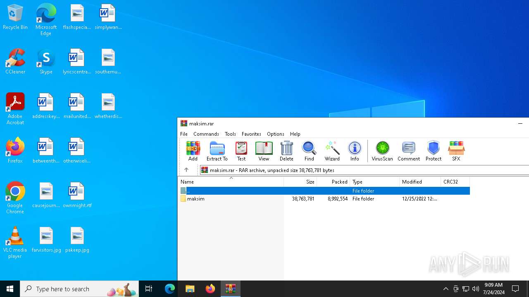Select farvisitors.jpg desktop file
This screenshot has height=297, width=529.
[46, 240]
